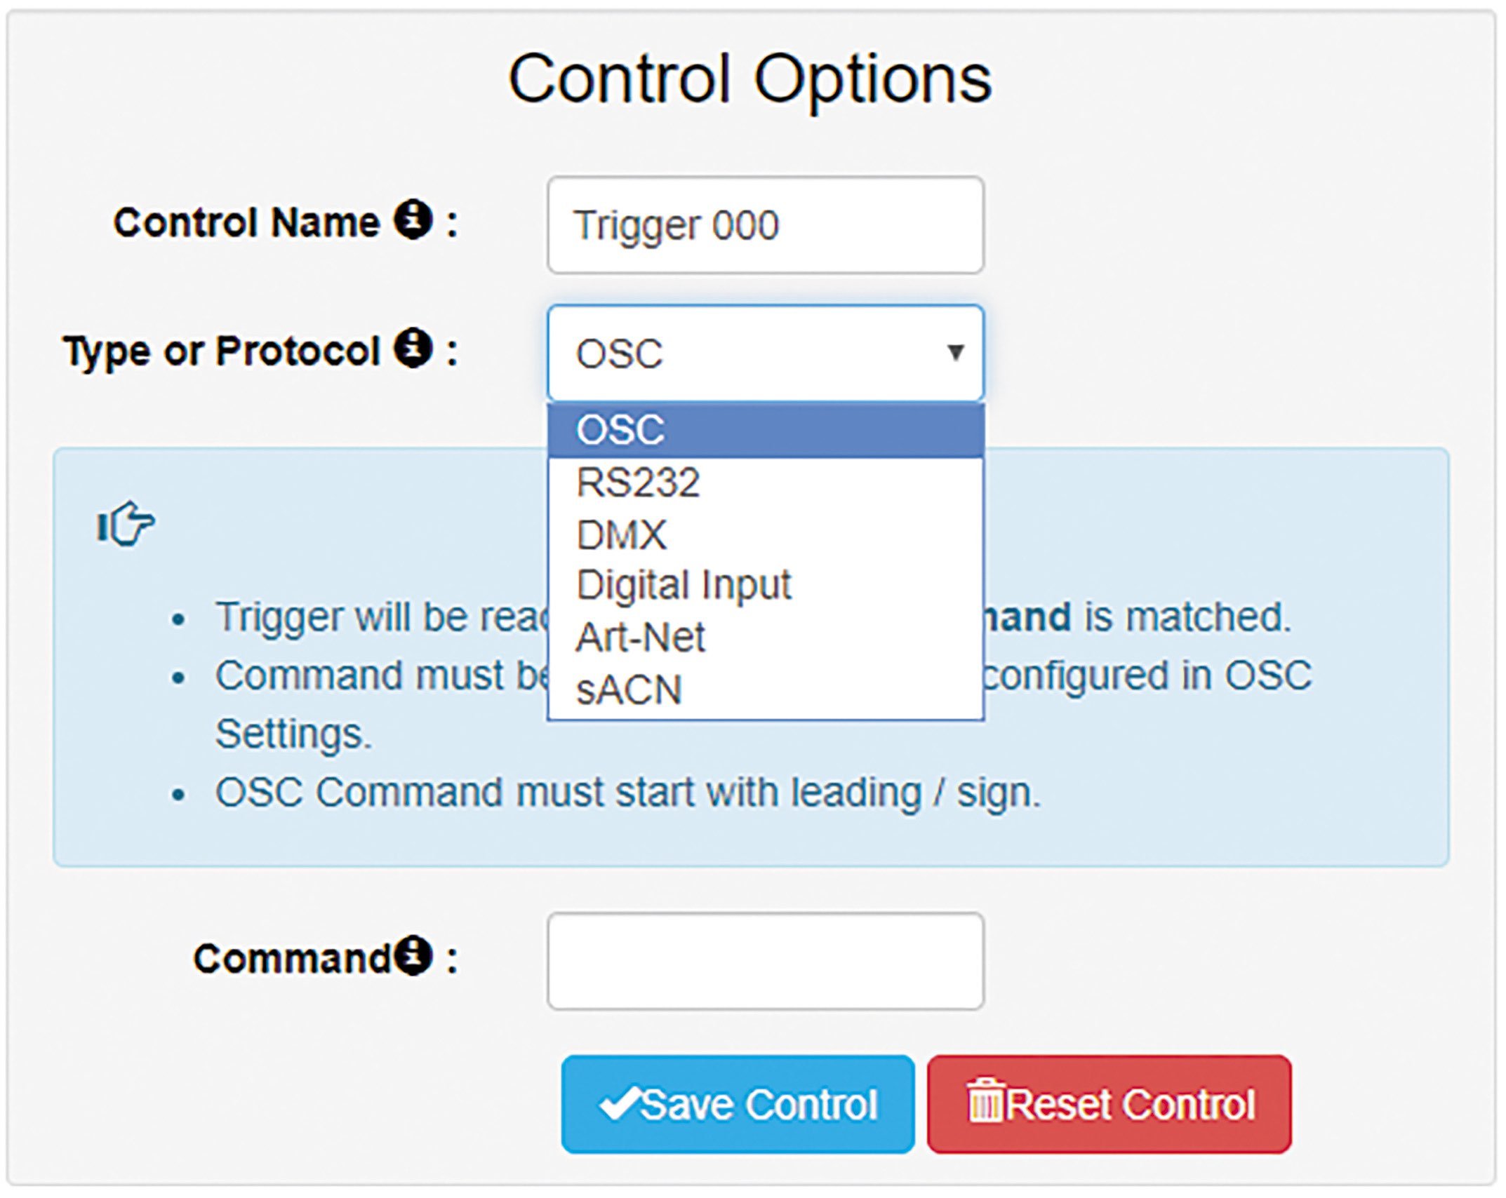Screen dimensions: 1506x1198
Task: Click the pointing hand icon in info box
Action: [126, 523]
